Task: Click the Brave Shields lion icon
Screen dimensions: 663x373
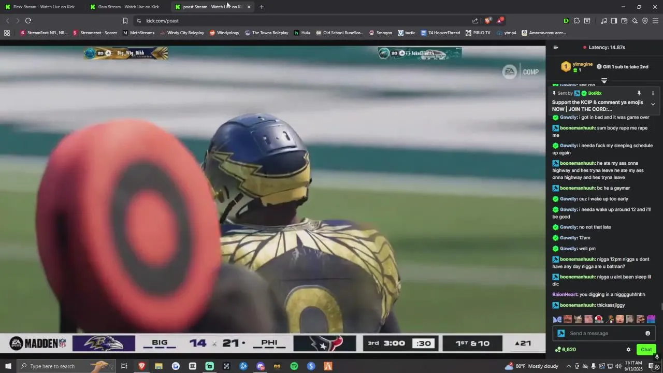Action: [x=487, y=21]
